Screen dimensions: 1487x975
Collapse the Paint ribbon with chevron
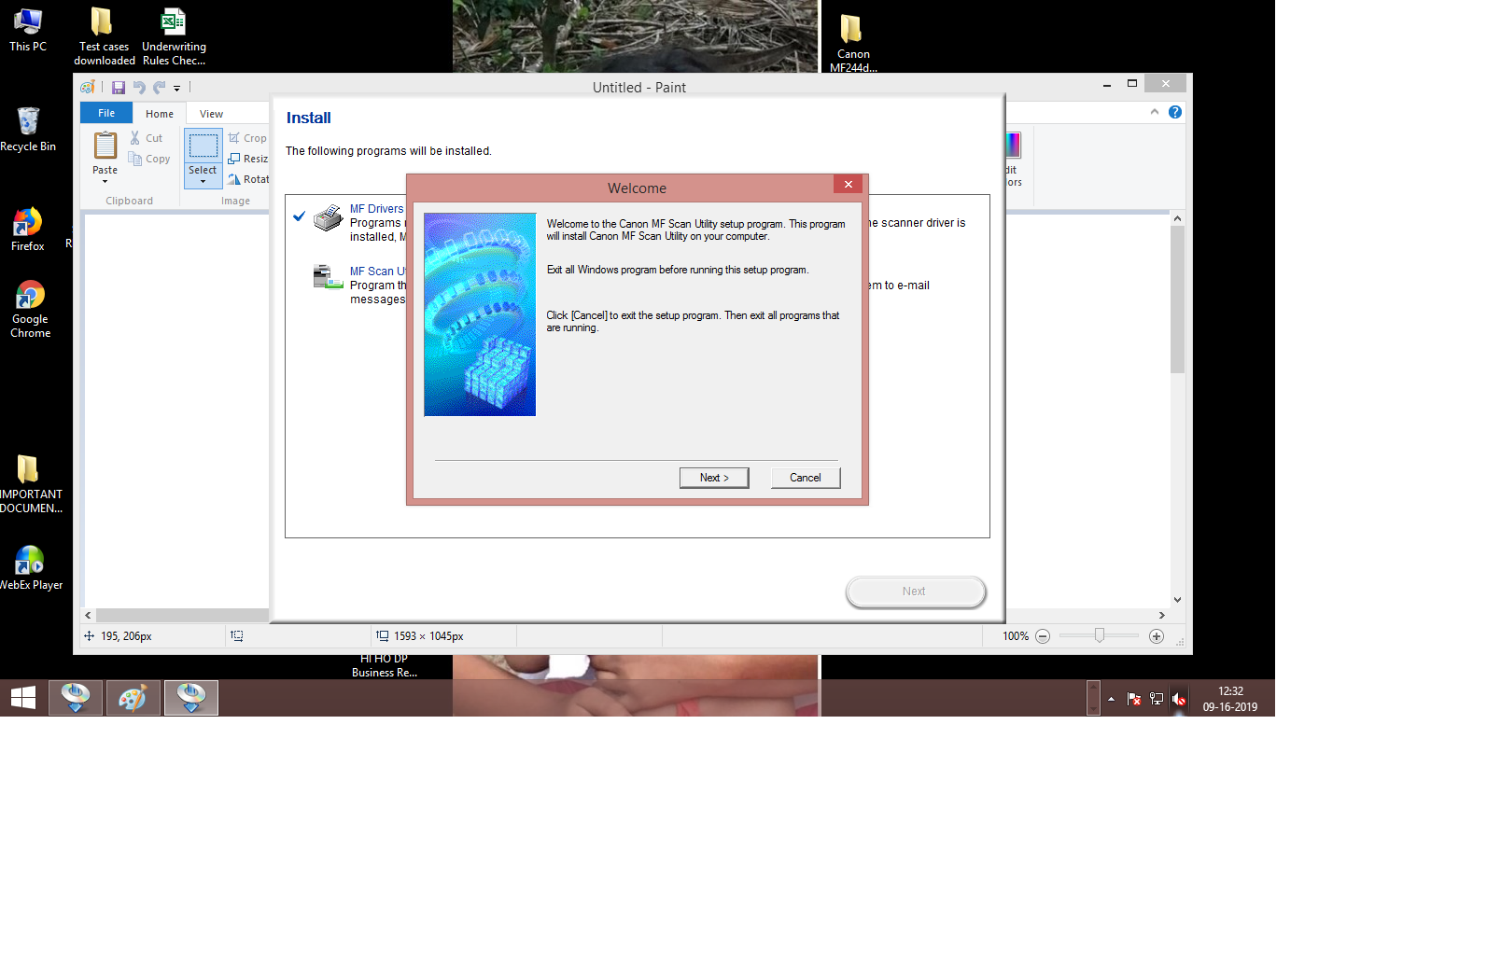pos(1155,112)
